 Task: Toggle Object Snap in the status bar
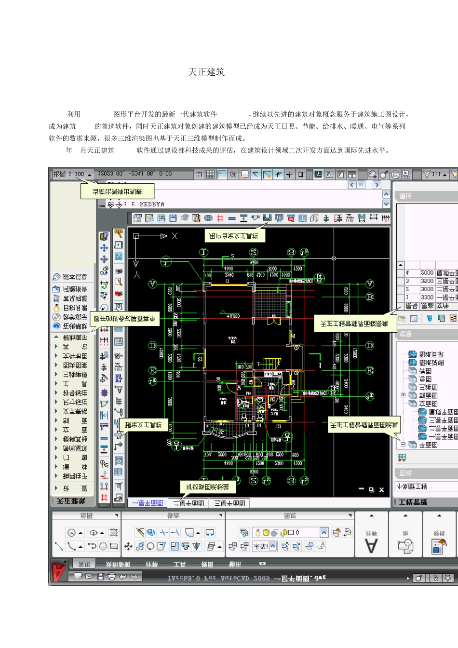pyautogui.click(x=244, y=175)
